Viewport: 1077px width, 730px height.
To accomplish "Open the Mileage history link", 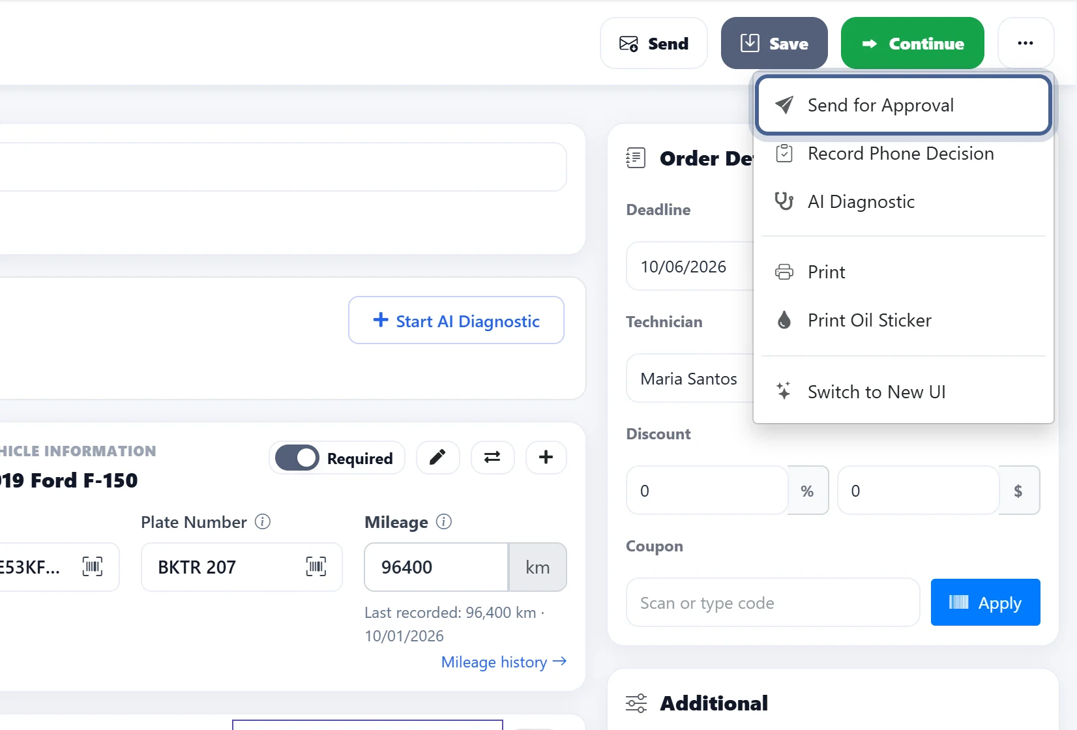I will (504, 662).
